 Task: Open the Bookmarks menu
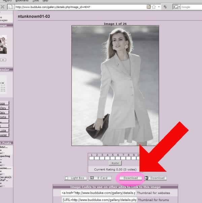click(22, 1)
